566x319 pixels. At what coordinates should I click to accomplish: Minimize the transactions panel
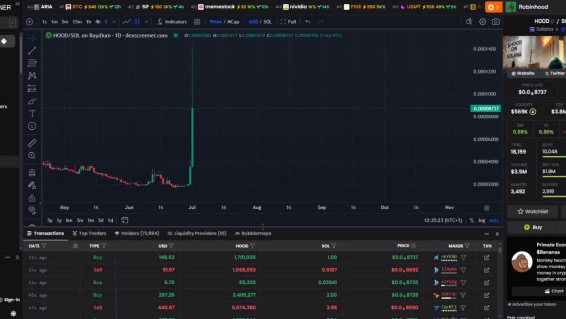[487, 234]
